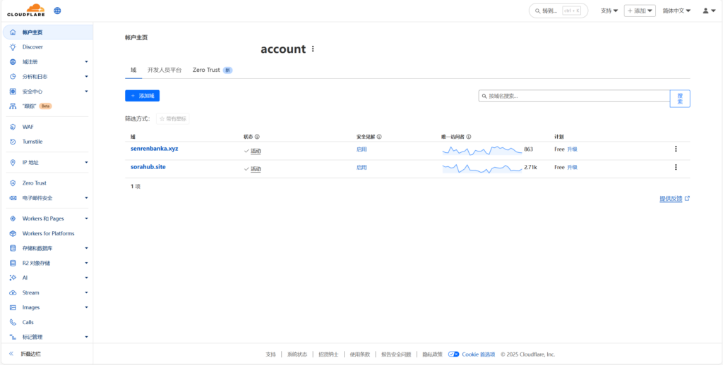
Task: Open the sorahub.site domain link
Action: click(x=148, y=166)
